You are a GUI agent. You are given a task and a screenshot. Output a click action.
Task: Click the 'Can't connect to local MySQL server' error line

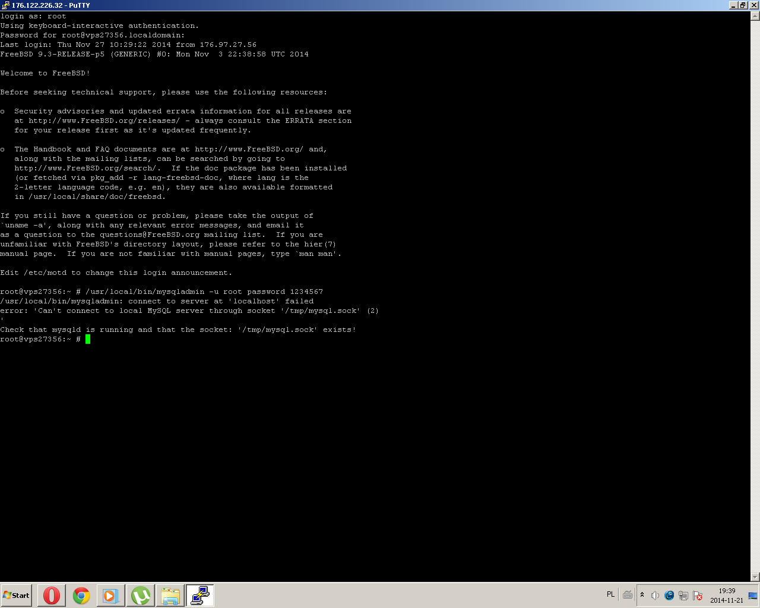tap(189, 311)
